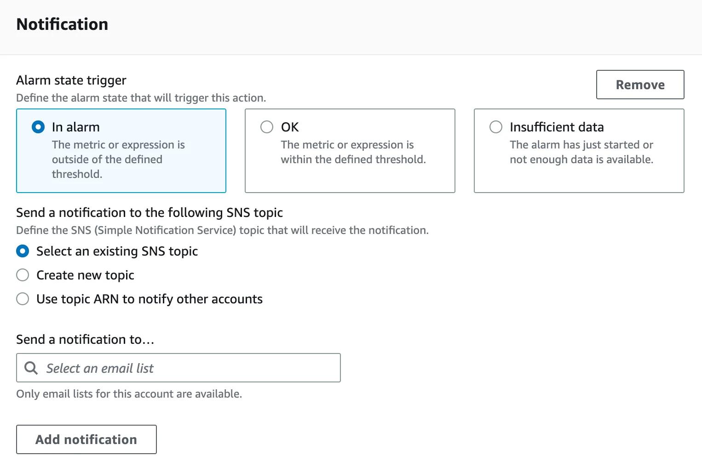Click the magnifier icon in email field
This screenshot has width=702, height=467.
click(x=31, y=368)
